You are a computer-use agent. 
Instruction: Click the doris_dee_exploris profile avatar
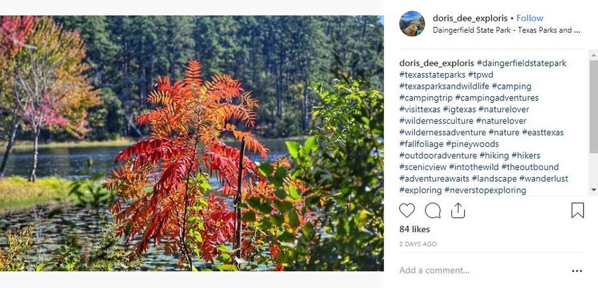point(412,24)
